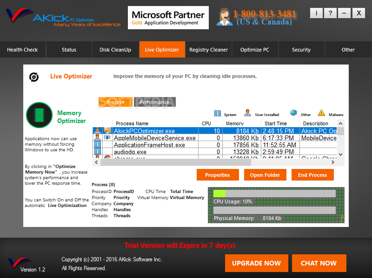Click the bold Live Optimization text

pyautogui.click(x=67, y=206)
